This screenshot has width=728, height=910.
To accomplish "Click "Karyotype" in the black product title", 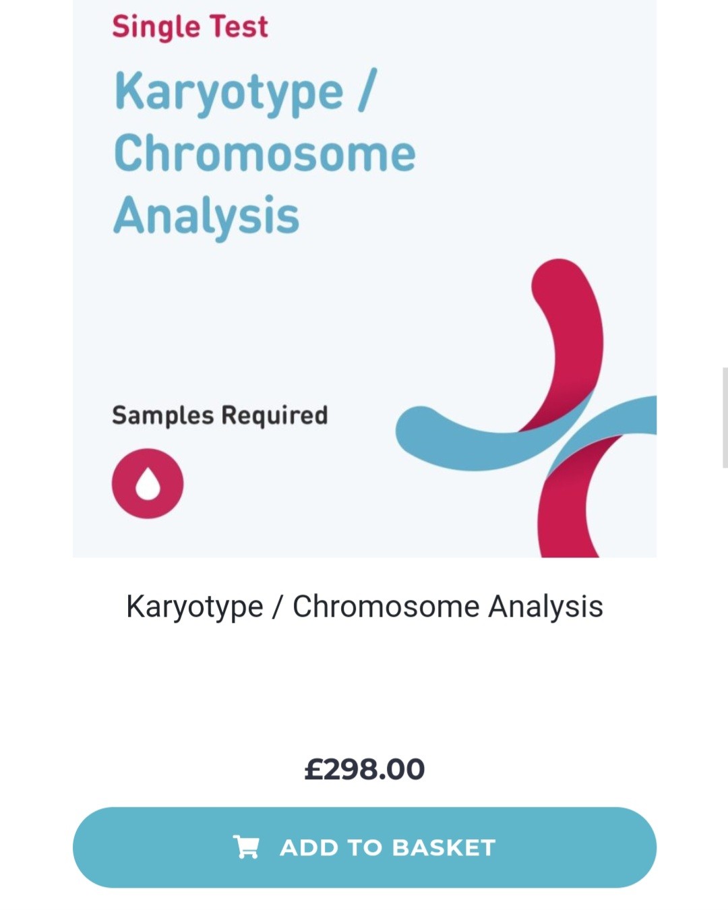I will point(194,606).
